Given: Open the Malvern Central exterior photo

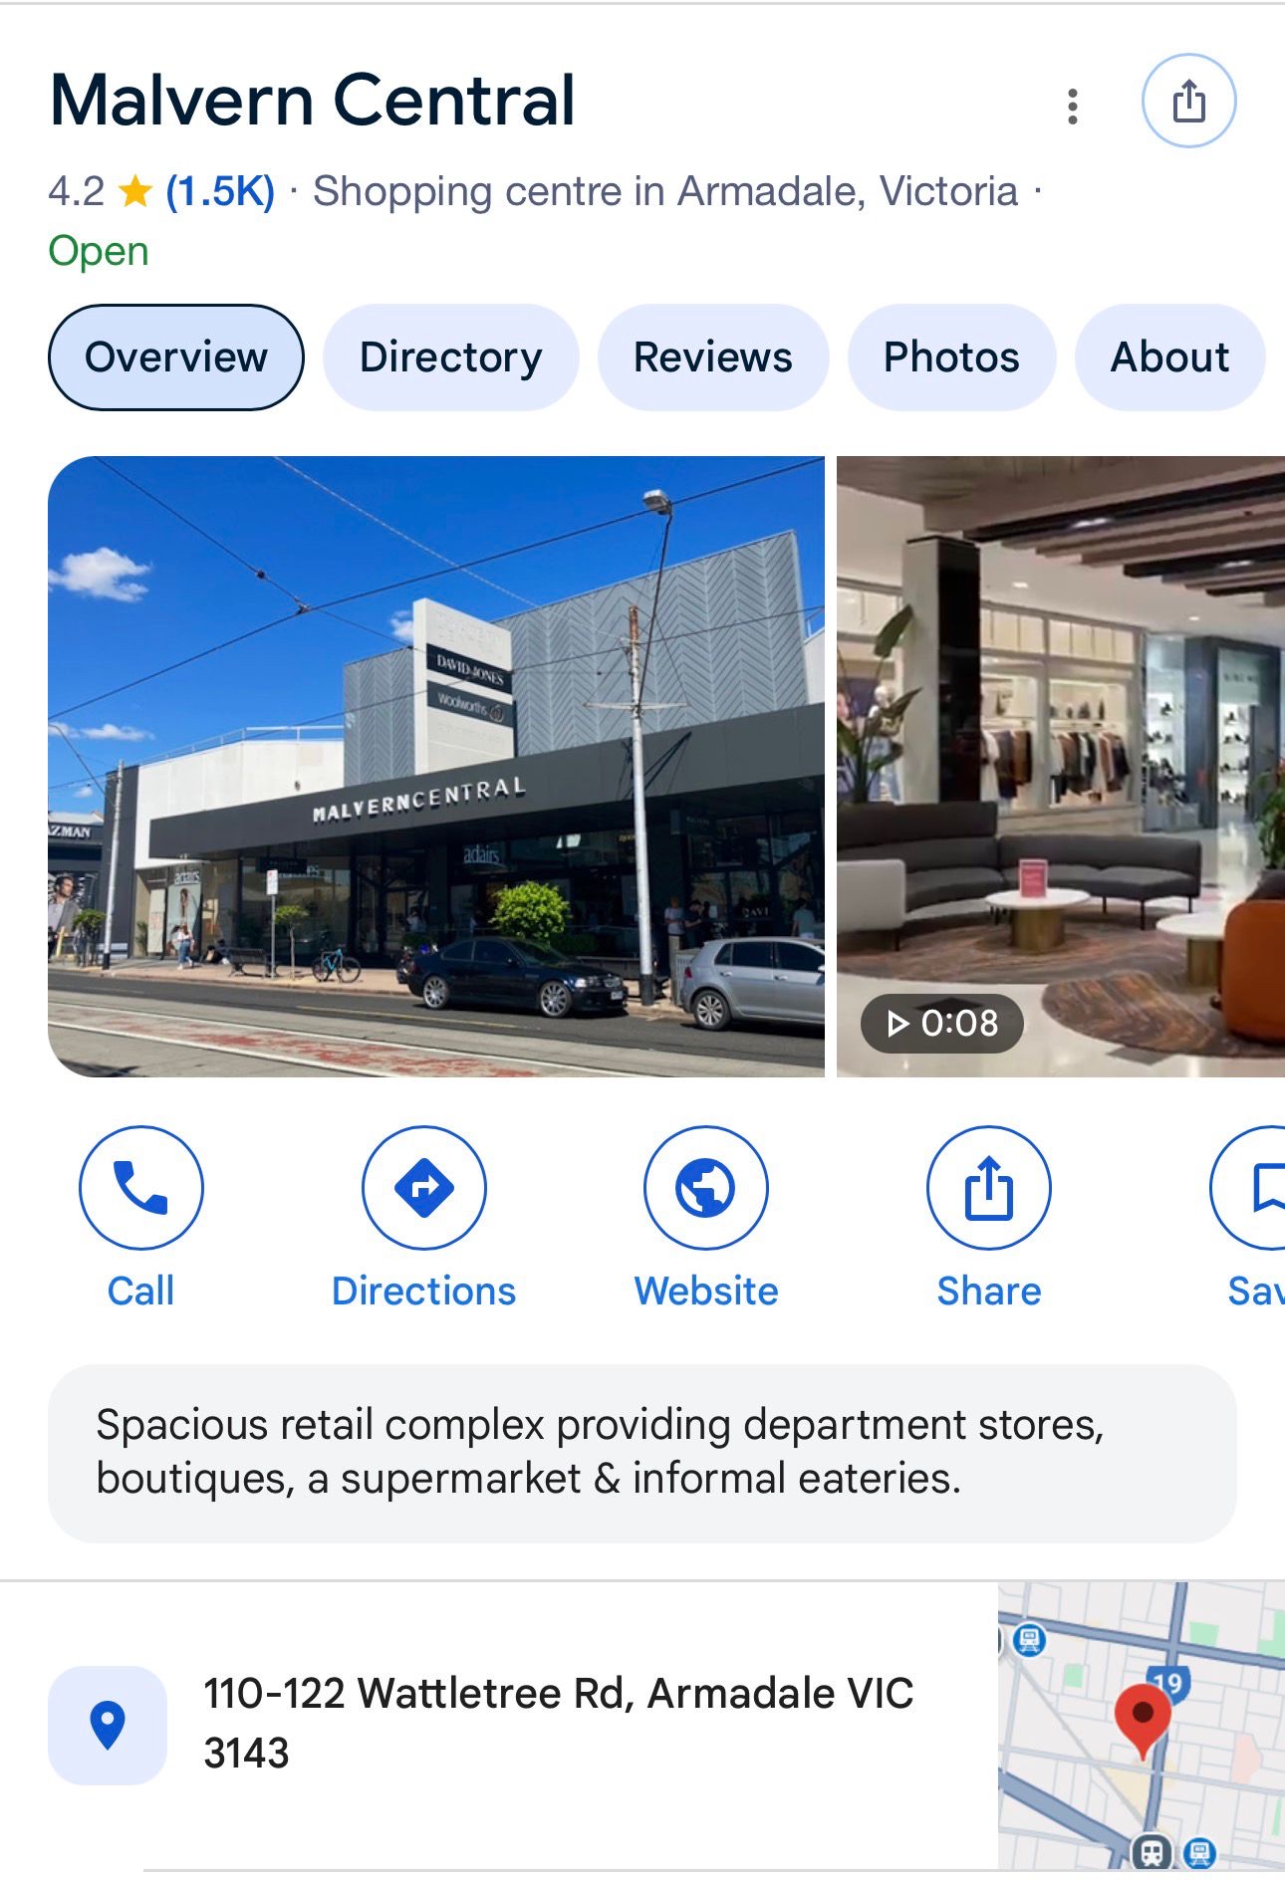Looking at the screenshot, I should pos(436,767).
